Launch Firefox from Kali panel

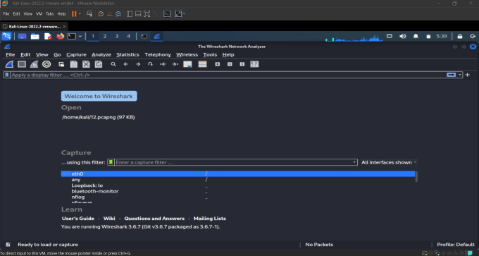coord(60,37)
